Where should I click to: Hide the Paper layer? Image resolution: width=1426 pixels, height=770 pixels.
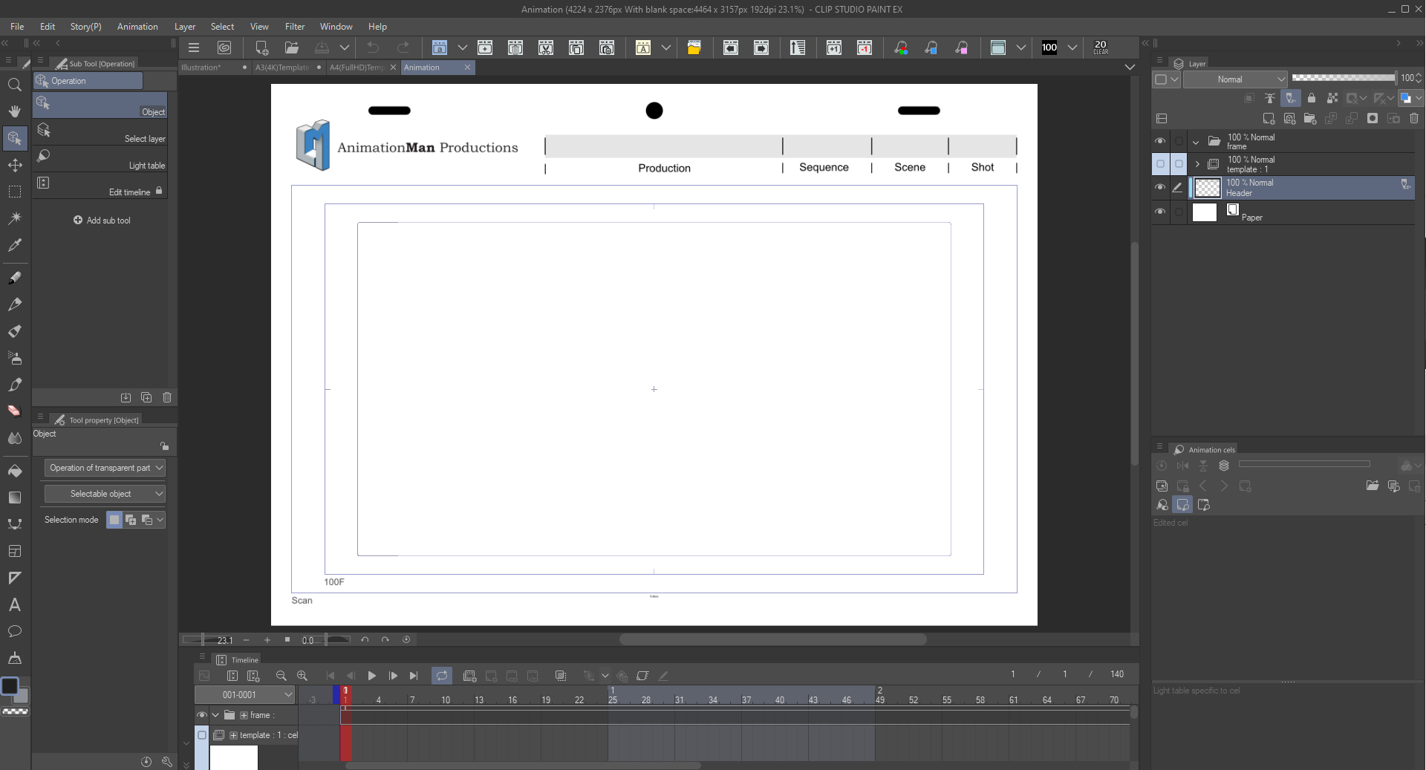[x=1160, y=212]
